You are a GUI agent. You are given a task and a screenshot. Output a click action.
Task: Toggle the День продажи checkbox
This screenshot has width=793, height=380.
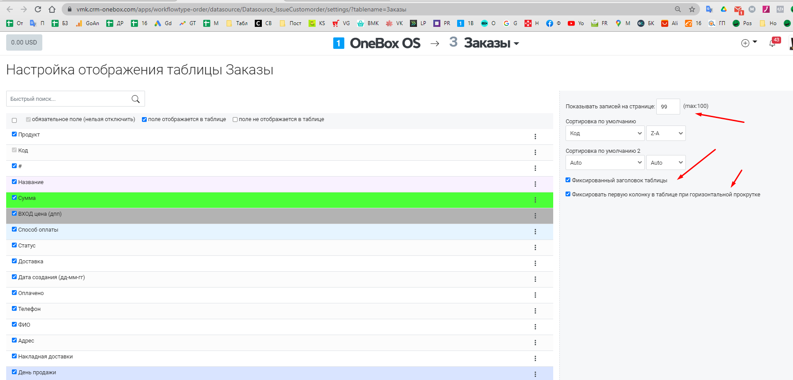point(14,372)
